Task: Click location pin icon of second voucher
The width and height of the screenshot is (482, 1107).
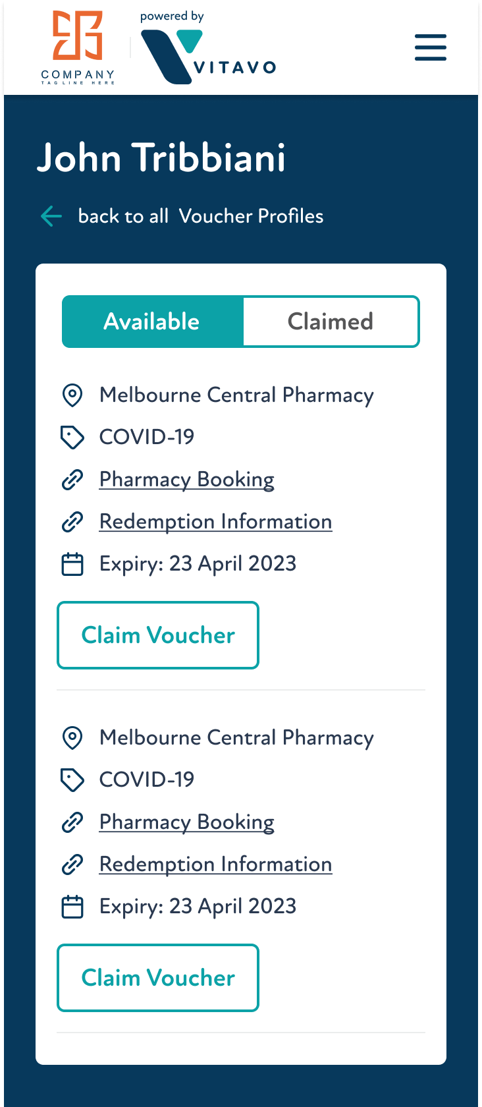Action: coord(72,738)
